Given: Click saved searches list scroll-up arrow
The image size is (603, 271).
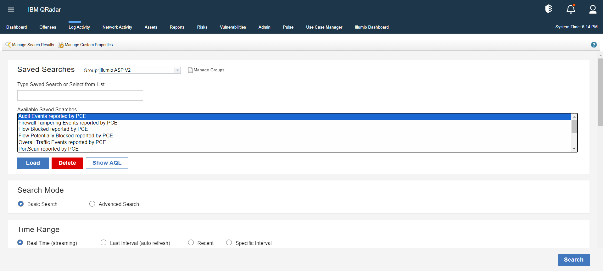Looking at the screenshot, I should tap(574, 117).
